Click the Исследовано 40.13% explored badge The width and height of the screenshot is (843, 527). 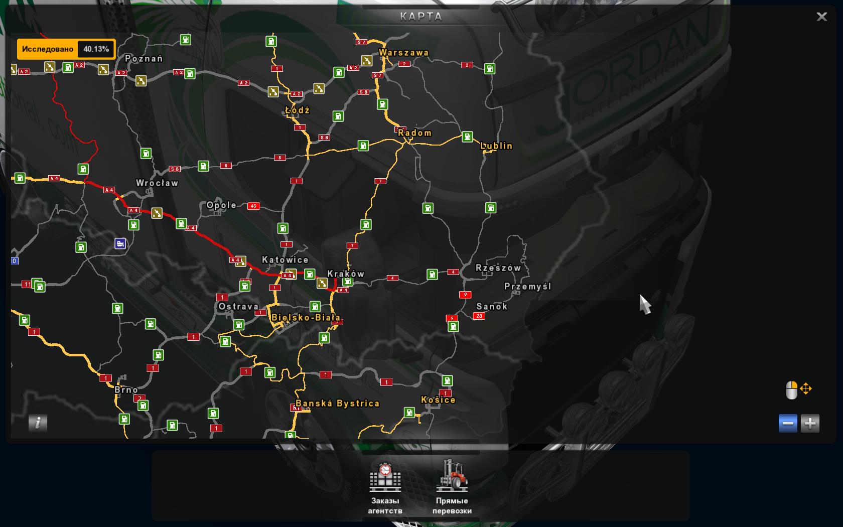click(x=66, y=49)
